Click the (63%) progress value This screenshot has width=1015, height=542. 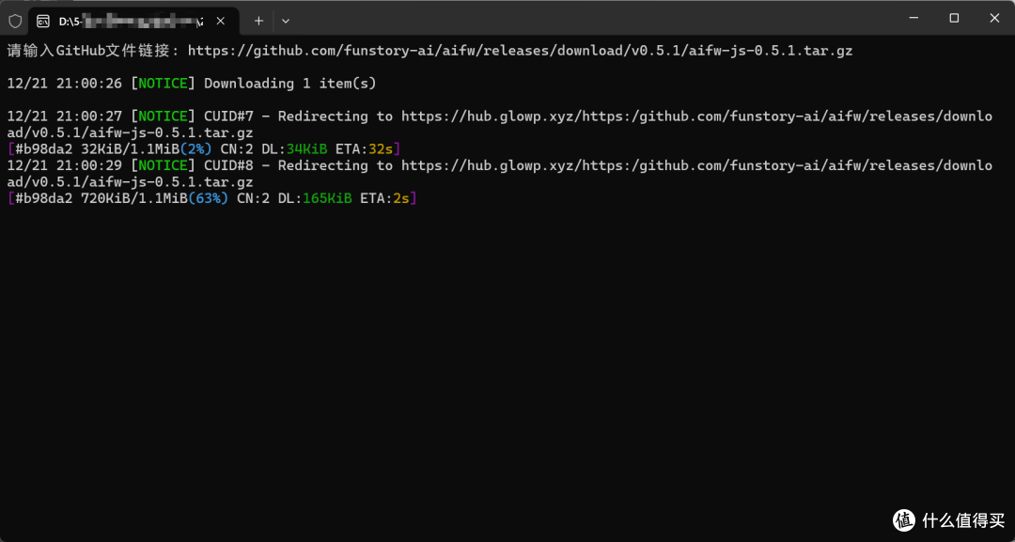click(x=208, y=198)
